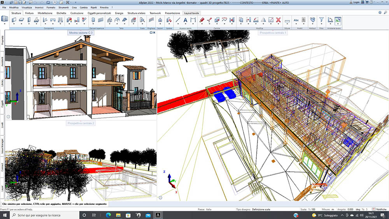Switch to the Energia ribbon tab

pyautogui.click(x=119, y=13)
